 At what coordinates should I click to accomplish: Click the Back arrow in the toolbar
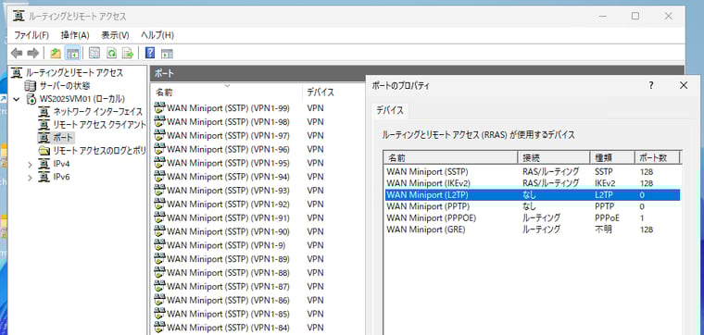[17, 54]
